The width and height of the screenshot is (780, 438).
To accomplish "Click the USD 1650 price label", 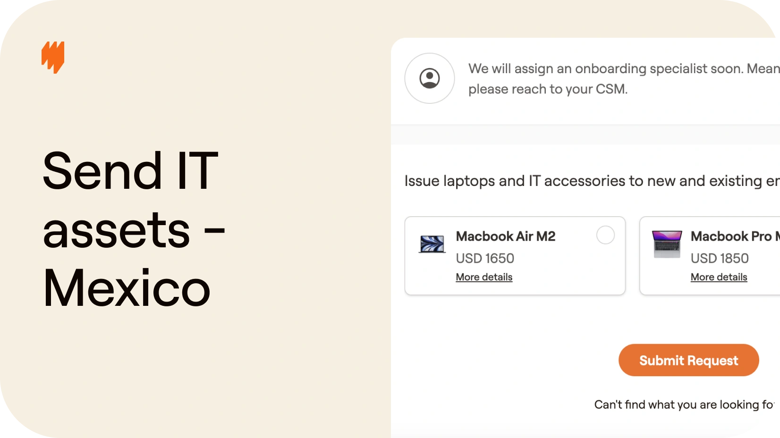I will (x=485, y=258).
